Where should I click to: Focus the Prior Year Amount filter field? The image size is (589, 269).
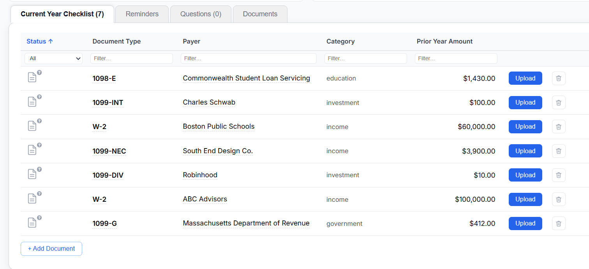(456, 58)
